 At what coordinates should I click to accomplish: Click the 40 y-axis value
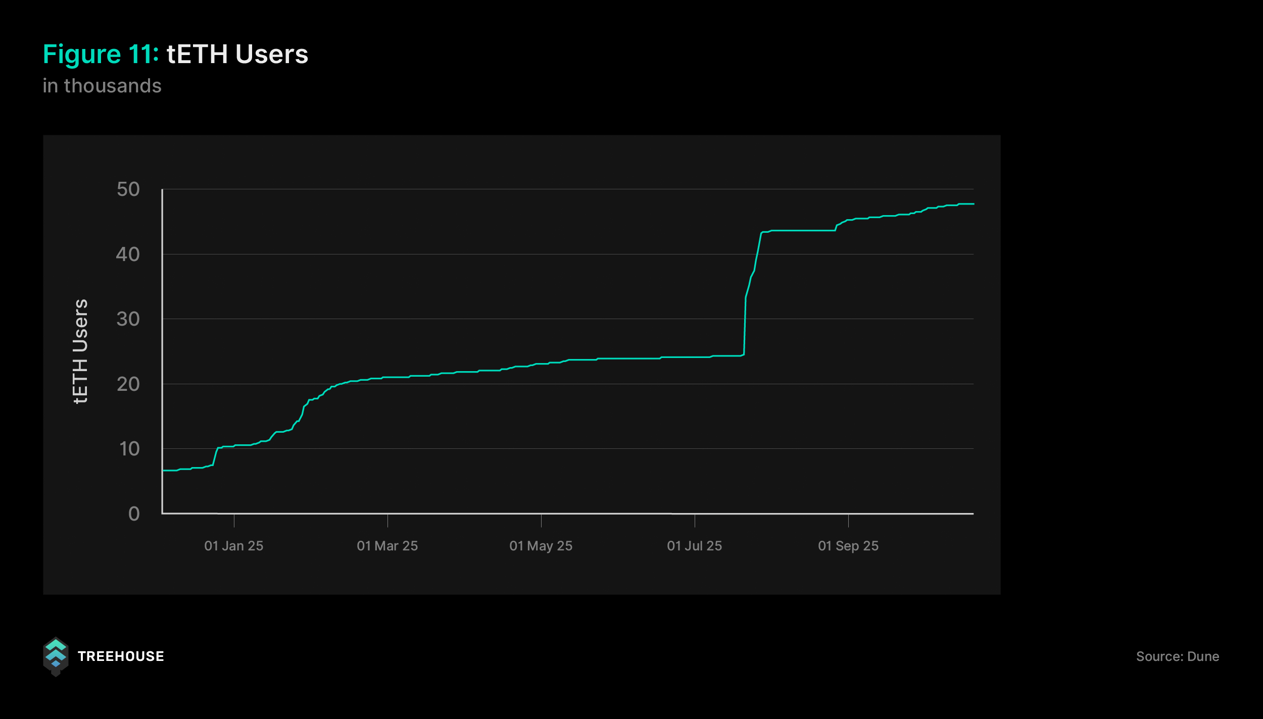point(128,254)
